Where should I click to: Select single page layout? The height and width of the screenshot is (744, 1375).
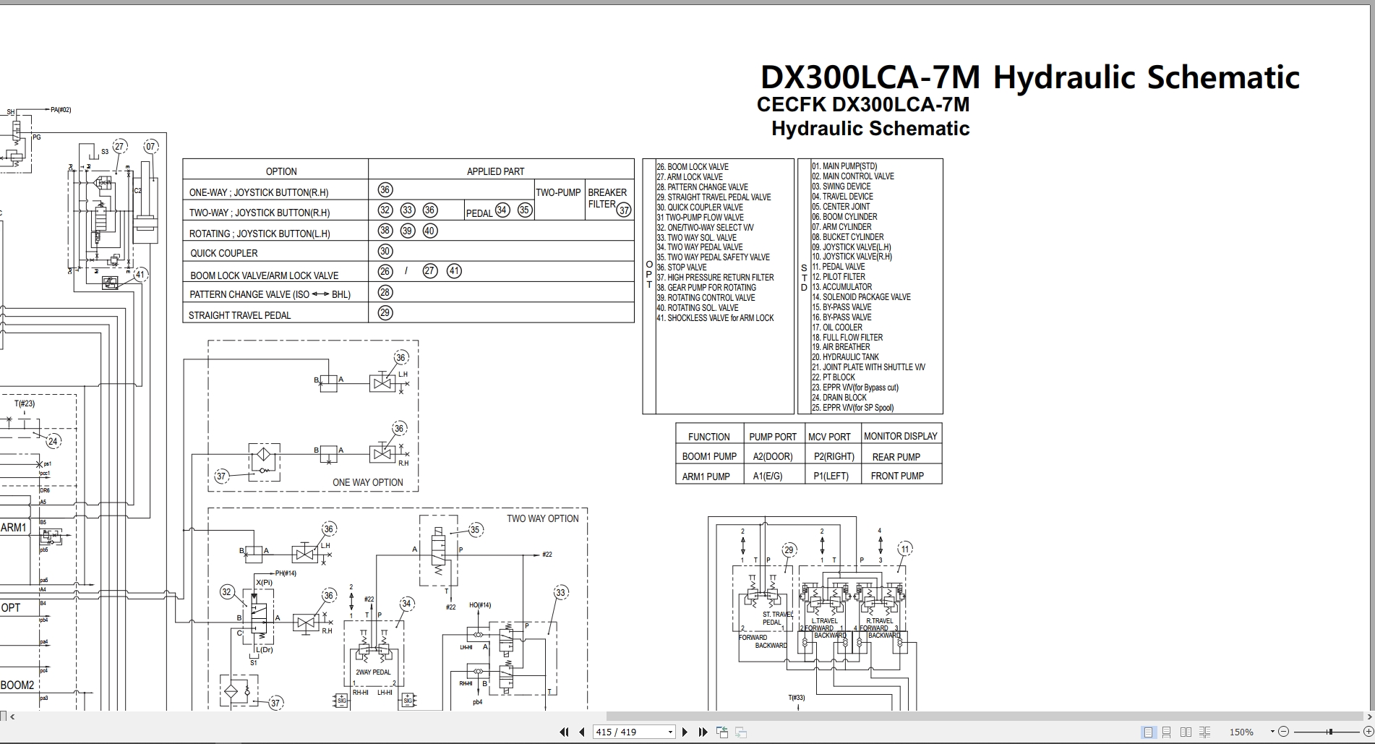tap(1148, 732)
